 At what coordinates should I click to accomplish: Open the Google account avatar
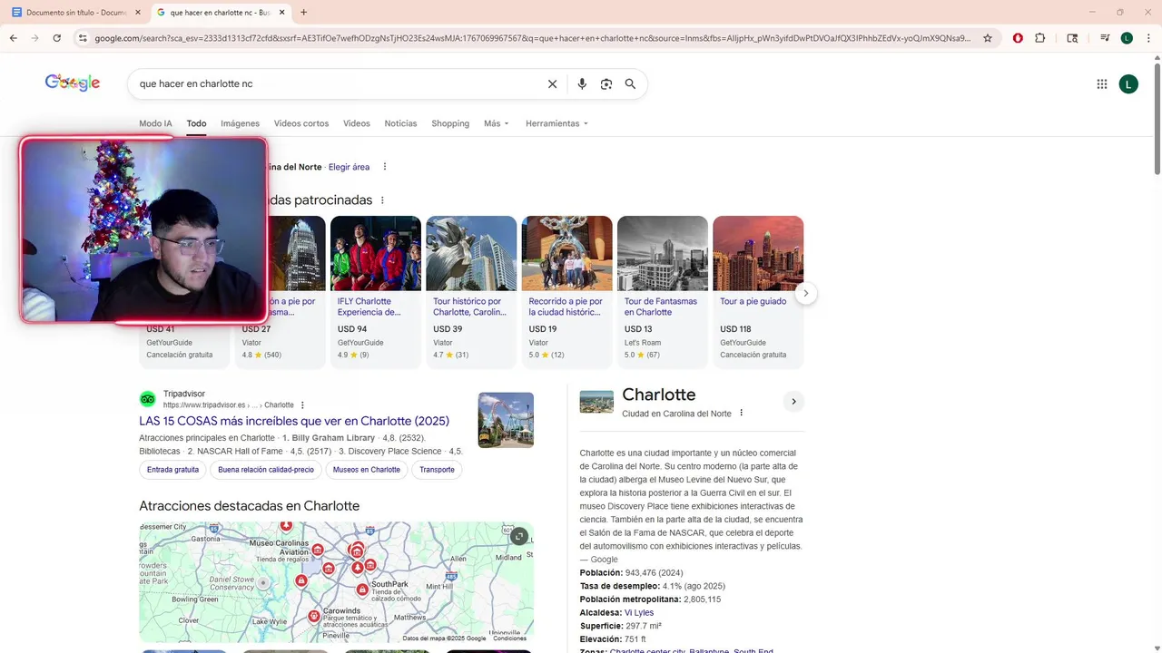click(1128, 84)
